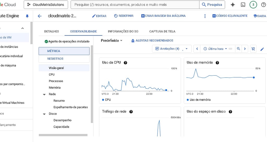Click the Uso da CPU help icon
Screen dimensions: 267x142
click(125, 63)
